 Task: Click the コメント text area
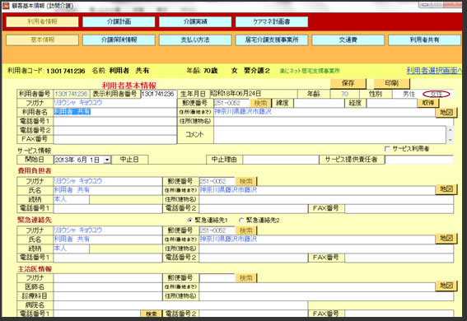click(329, 134)
